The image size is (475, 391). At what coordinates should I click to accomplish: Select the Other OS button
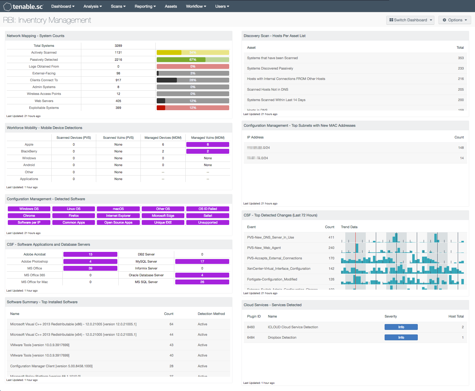(163, 209)
